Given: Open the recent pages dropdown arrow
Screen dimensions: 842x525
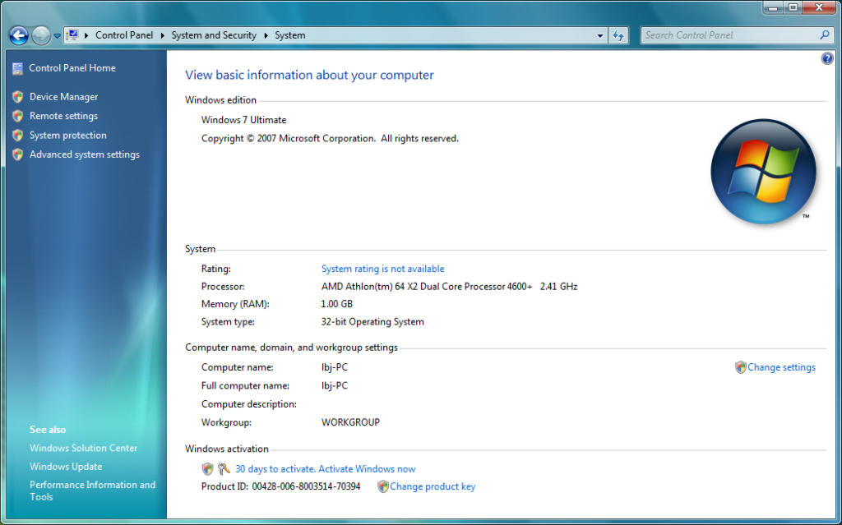Looking at the screenshot, I should point(57,36).
